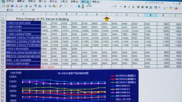Open the 文件 (File) menu
The width and height of the screenshot is (182, 102).
10,1
